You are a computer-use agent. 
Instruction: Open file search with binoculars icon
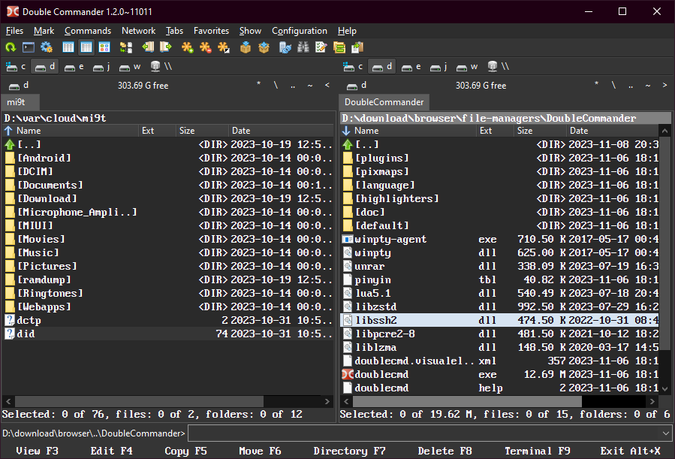pos(303,47)
